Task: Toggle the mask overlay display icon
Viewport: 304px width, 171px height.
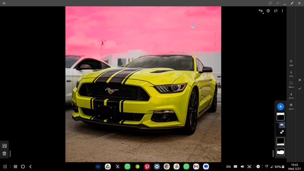Action: pos(275,11)
